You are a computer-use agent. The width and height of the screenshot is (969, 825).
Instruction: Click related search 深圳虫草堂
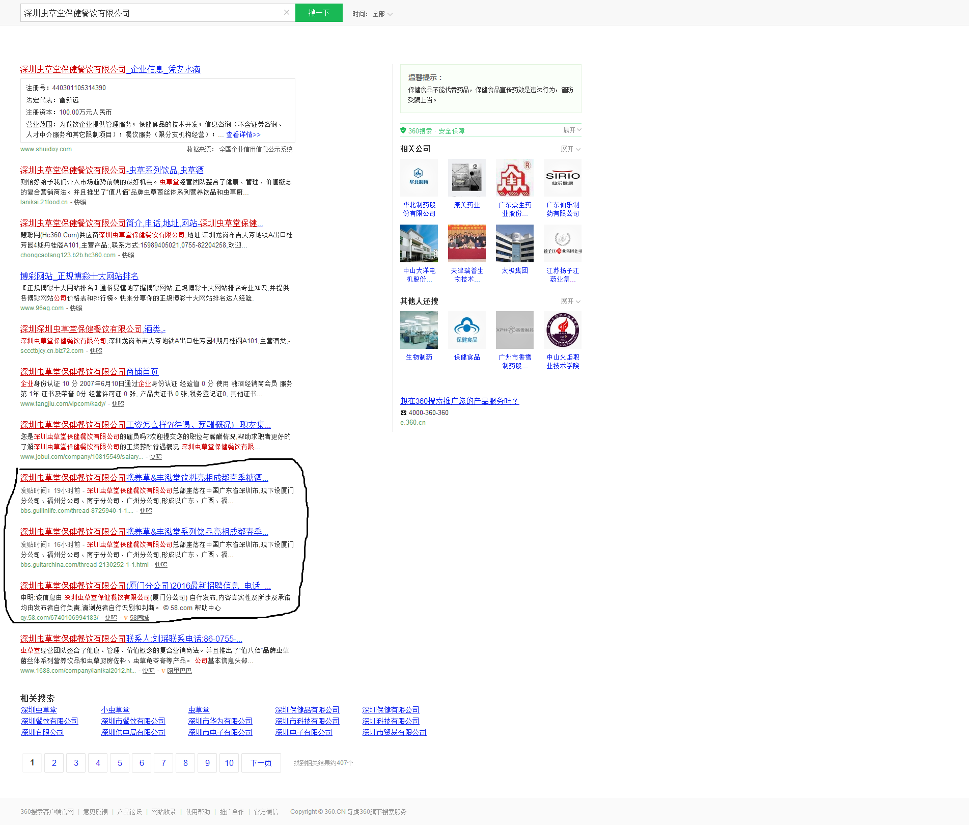click(39, 710)
